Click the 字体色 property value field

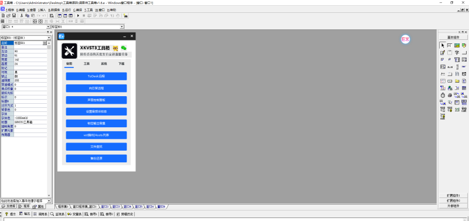click(30, 118)
